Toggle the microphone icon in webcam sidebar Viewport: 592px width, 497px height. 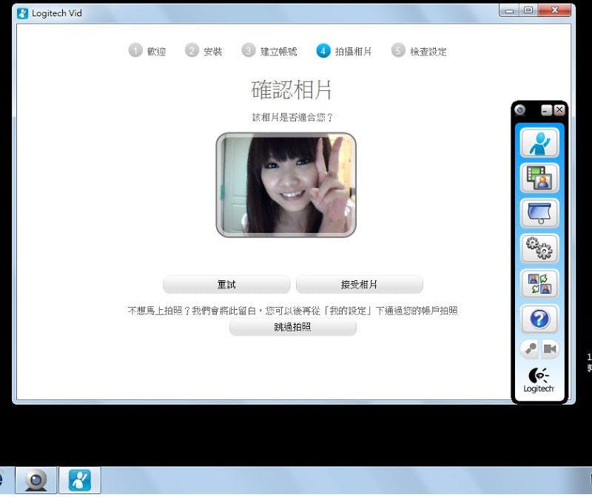(x=530, y=349)
